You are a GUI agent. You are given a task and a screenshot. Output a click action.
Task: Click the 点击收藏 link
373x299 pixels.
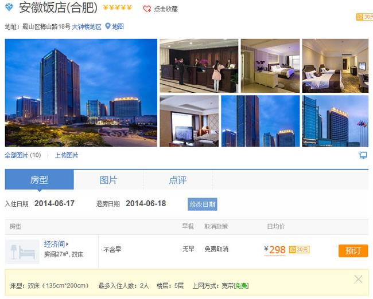click(166, 9)
